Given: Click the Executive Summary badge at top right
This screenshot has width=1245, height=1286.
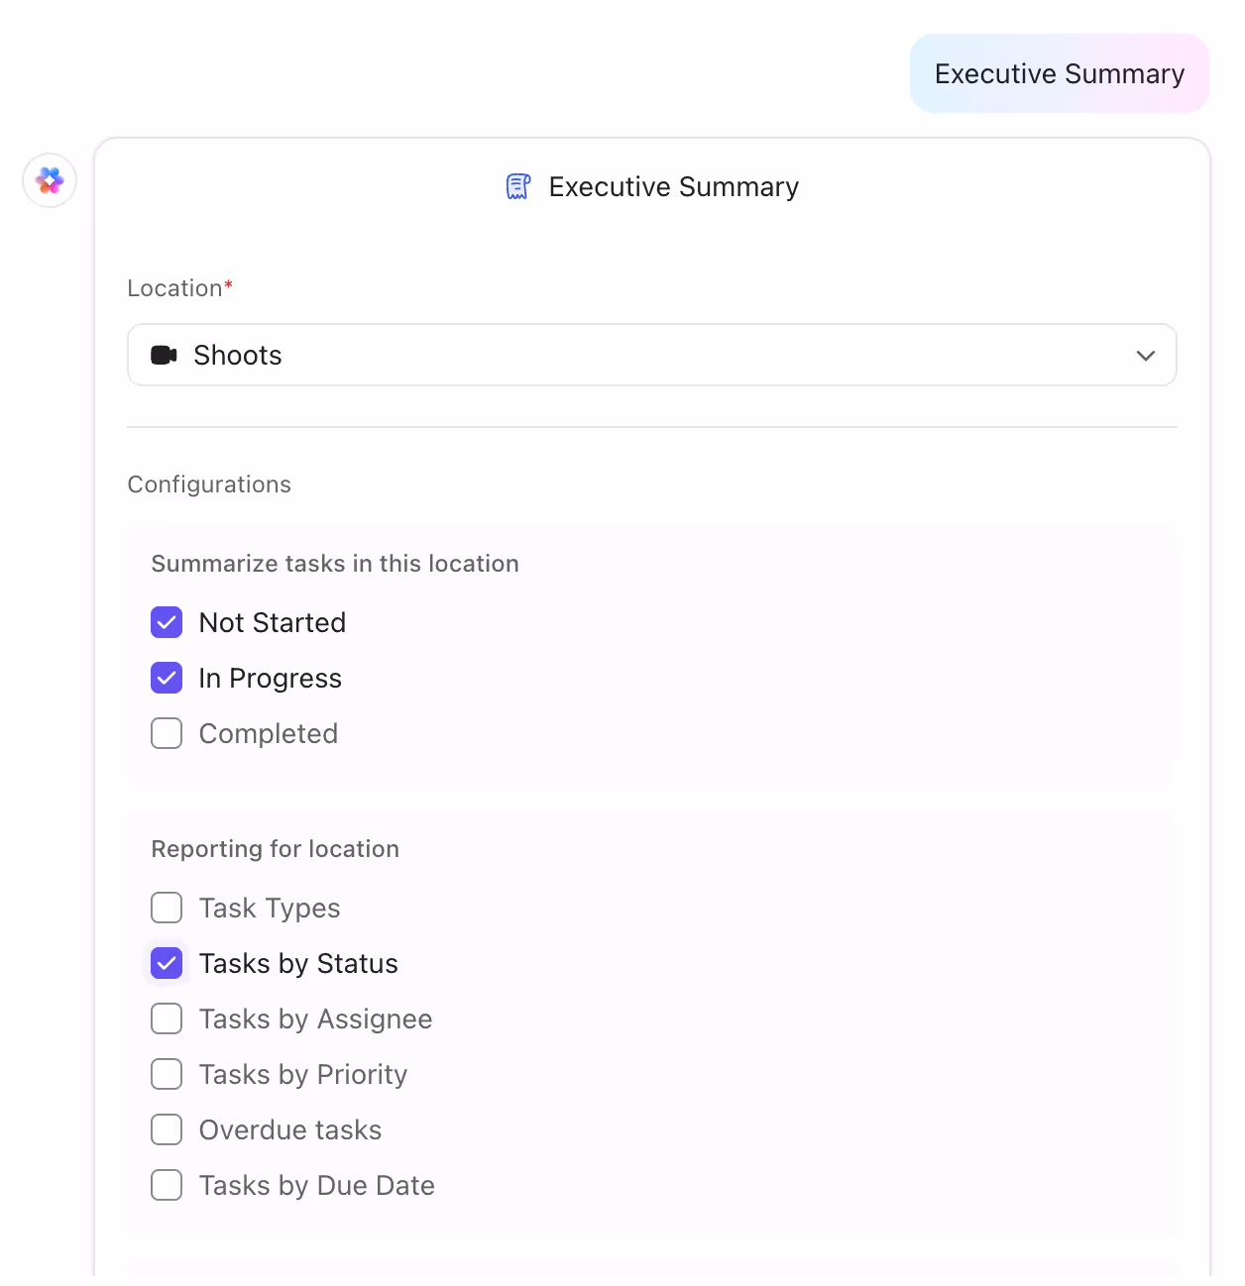Looking at the screenshot, I should pos(1059,72).
